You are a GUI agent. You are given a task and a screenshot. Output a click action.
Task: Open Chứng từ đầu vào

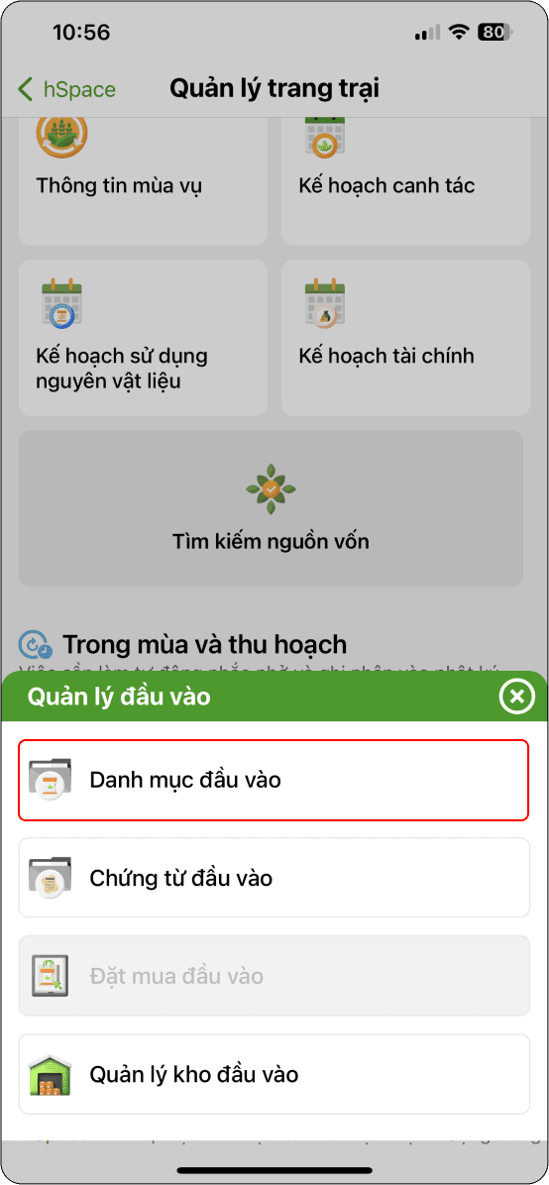(x=274, y=878)
